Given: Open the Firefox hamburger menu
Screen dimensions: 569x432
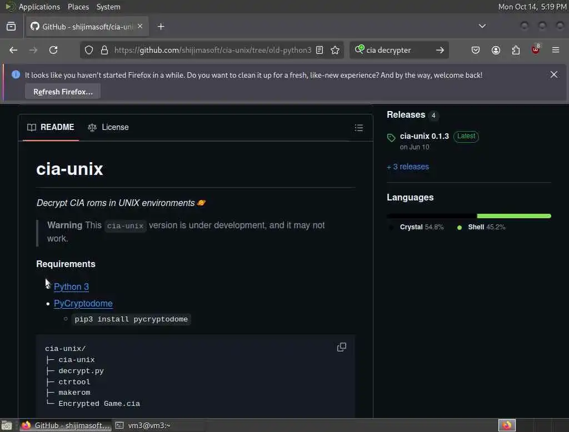Looking at the screenshot, I should (556, 50).
